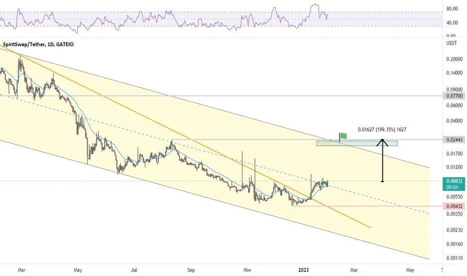Screen dimensions: 467x276
Task: Click the USDT currency label on price axis
Action: coord(451,43)
